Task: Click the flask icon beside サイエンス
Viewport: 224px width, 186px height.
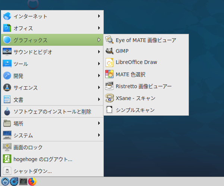Action: (7, 87)
